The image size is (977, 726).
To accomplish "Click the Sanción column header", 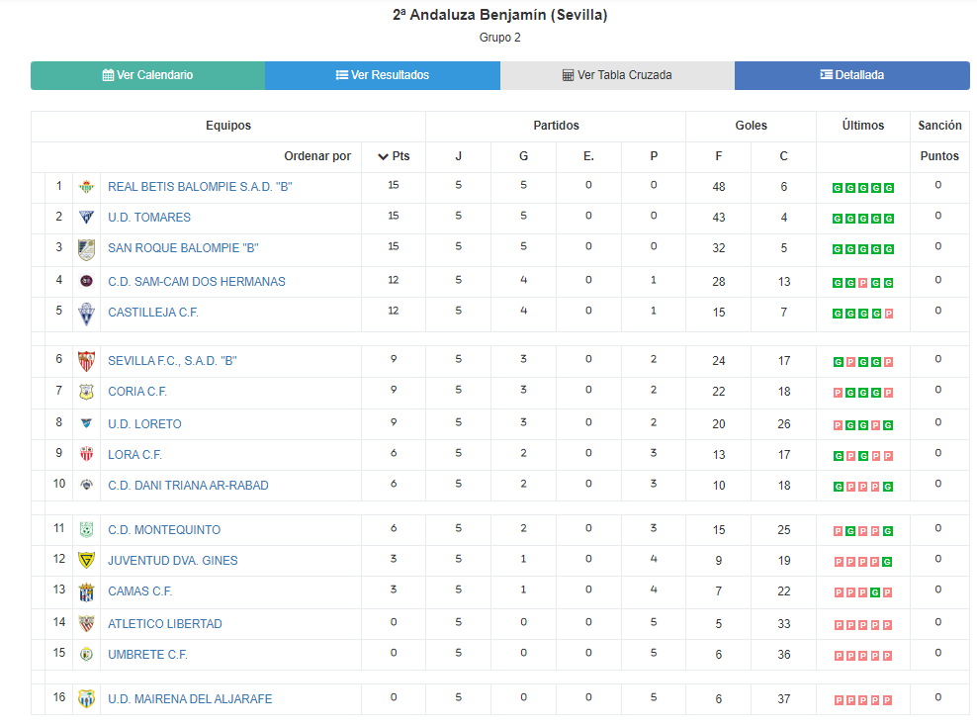I will coord(939,126).
